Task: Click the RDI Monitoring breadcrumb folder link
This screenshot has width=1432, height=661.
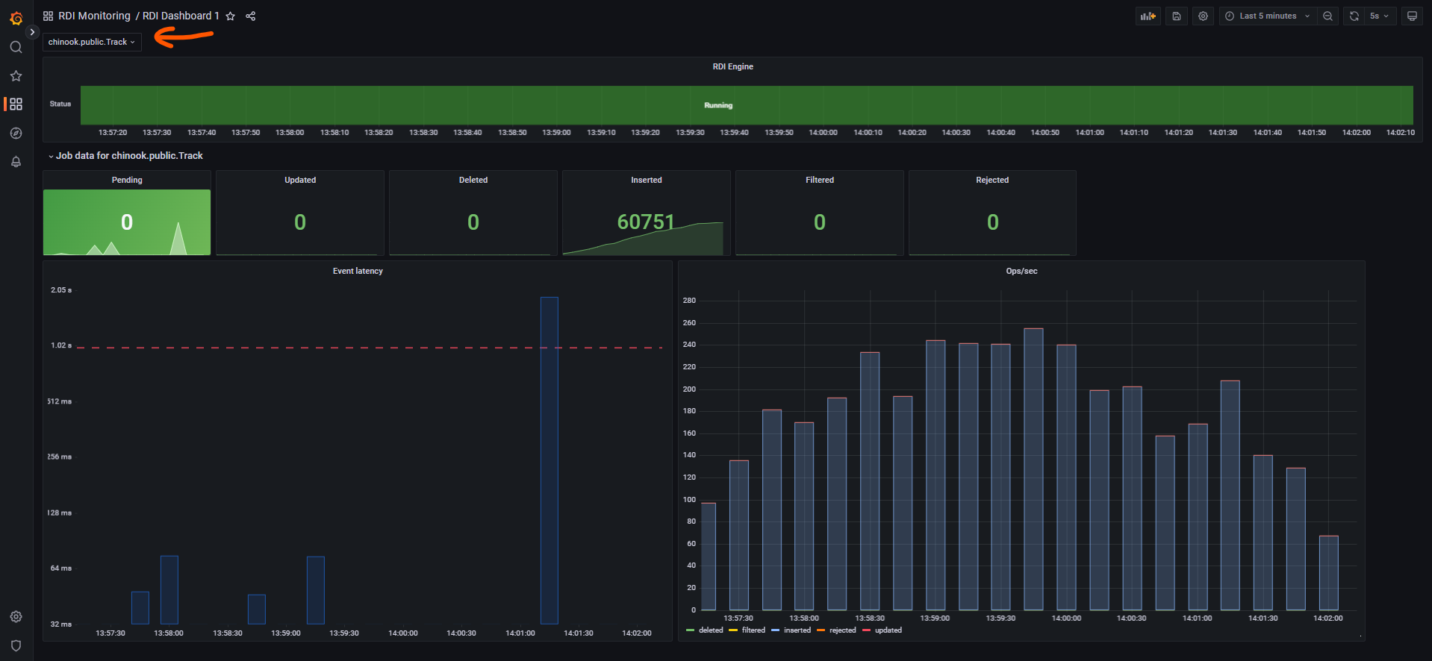Action: (x=94, y=16)
